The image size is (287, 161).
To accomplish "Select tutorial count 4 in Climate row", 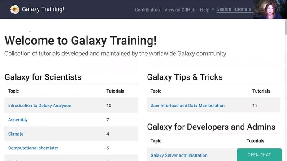I will [x=108, y=134].
